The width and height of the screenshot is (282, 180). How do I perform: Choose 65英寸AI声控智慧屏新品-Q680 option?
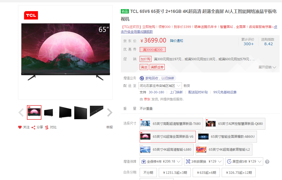click(235, 124)
